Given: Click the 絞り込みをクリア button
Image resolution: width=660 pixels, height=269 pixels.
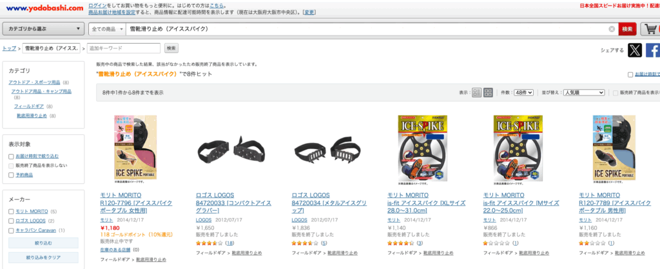Looking at the screenshot, I should pyautogui.click(x=43, y=257).
